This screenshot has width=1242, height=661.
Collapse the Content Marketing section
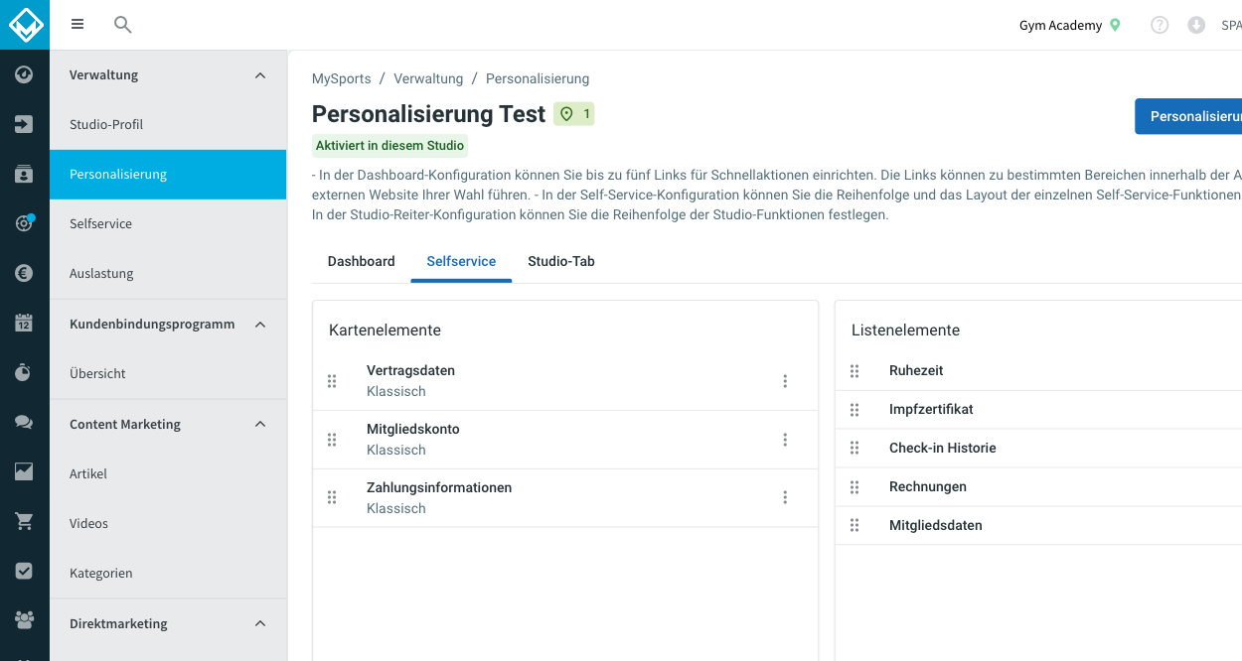[x=260, y=425]
